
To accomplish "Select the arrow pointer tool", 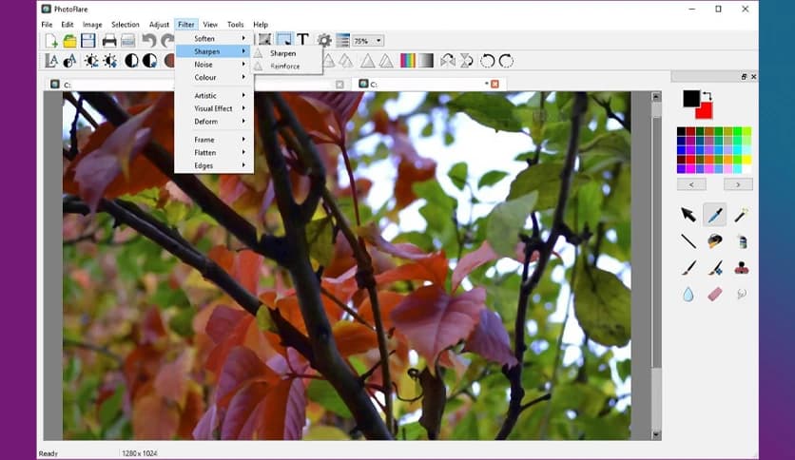I will 688,215.
